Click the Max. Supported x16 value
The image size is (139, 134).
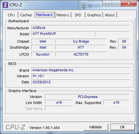[116, 102]
